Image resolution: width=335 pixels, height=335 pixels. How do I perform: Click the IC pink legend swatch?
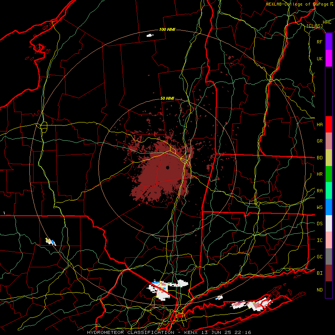(x=329, y=240)
